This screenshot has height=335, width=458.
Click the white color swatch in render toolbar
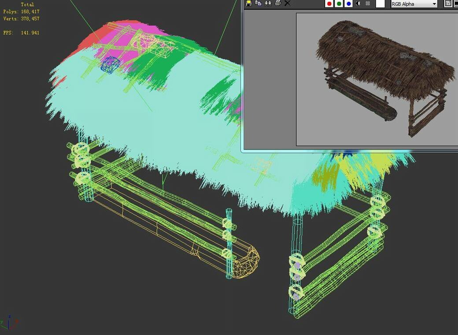point(380,4)
